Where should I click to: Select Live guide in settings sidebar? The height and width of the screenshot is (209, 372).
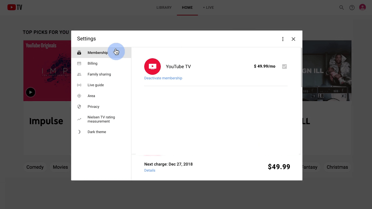[101, 85]
